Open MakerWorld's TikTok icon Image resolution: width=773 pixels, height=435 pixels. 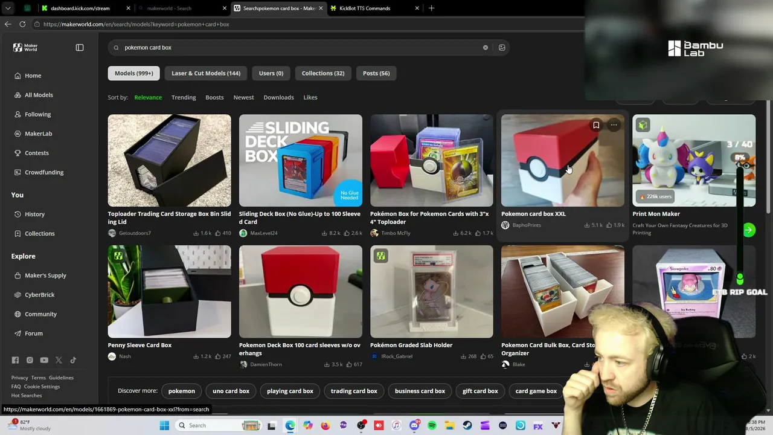pyautogui.click(x=73, y=360)
